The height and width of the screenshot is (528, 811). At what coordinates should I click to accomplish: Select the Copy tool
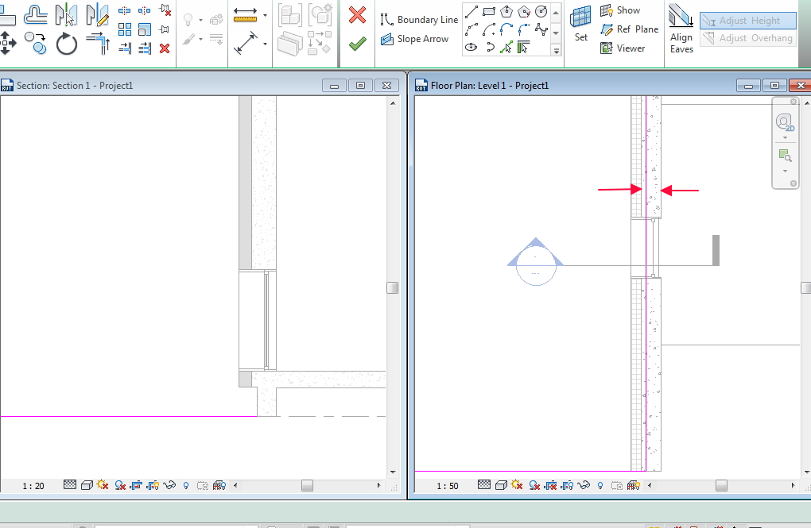pos(36,43)
